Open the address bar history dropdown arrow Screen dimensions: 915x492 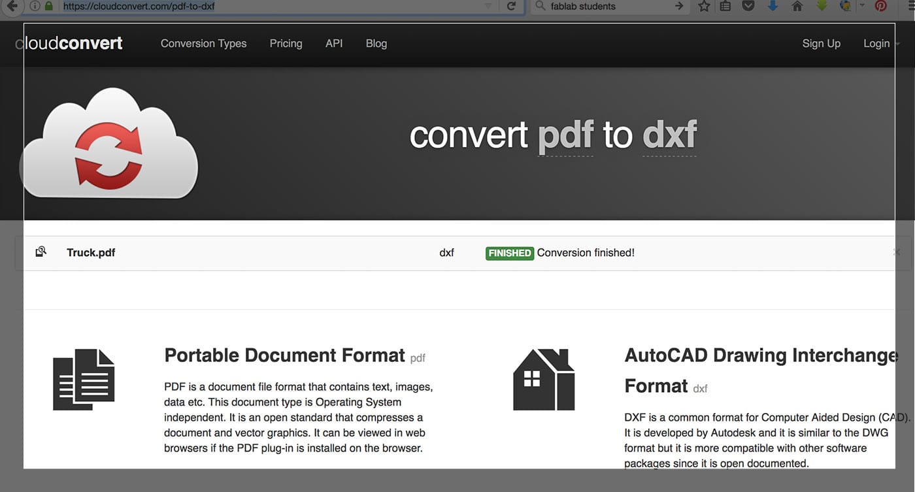pos(488,6)
